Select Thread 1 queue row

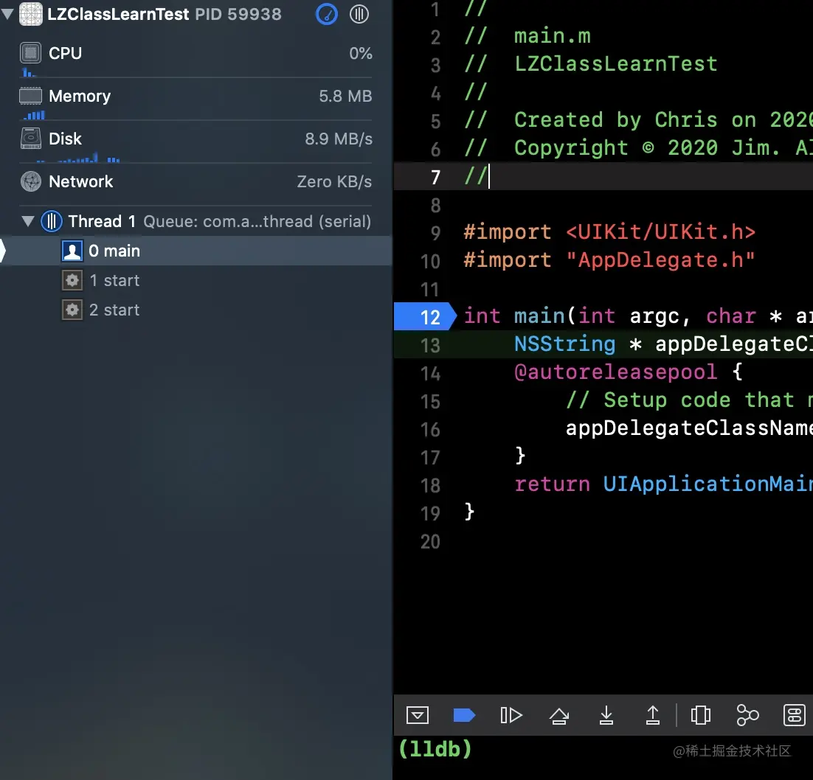tap(196, 221)
